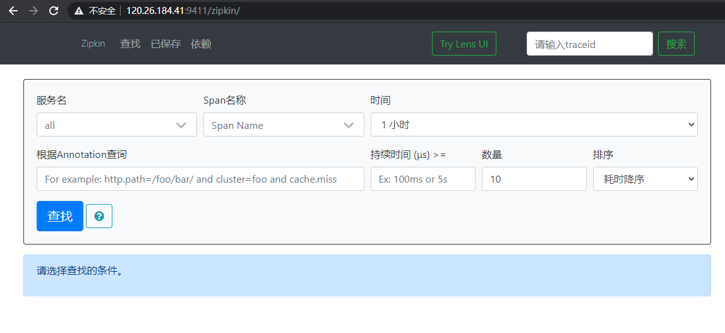Focus the 请输入traceid input field
Screen dimensions: 725x333
589,44
